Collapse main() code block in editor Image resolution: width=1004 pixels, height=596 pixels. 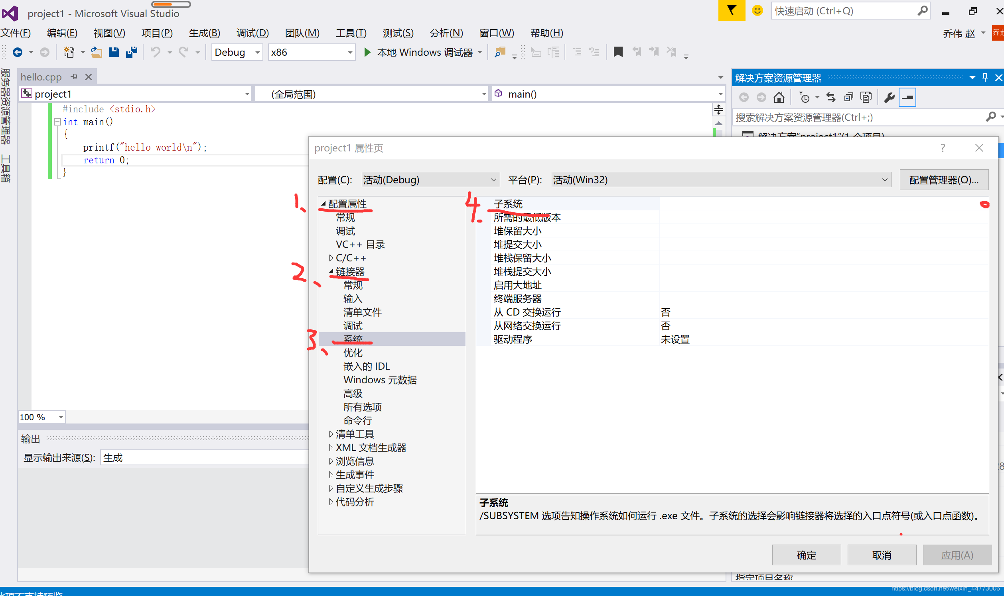click(57, 122)
